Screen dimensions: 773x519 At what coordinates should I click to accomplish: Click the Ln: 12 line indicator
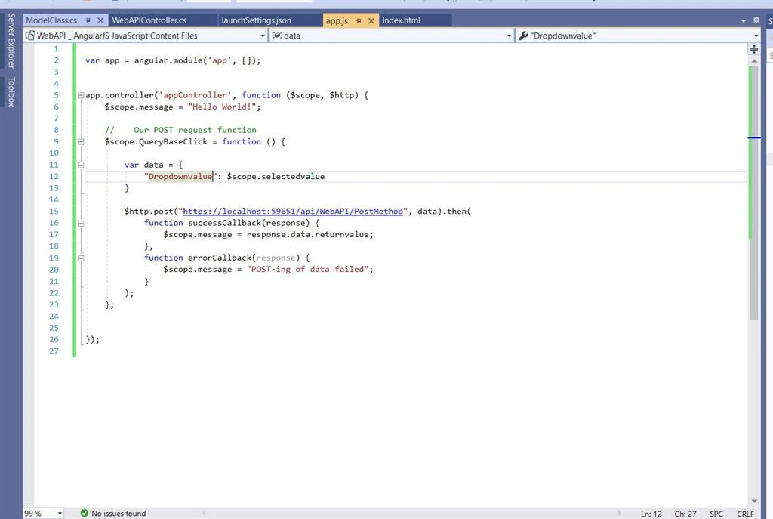(651, 514)
